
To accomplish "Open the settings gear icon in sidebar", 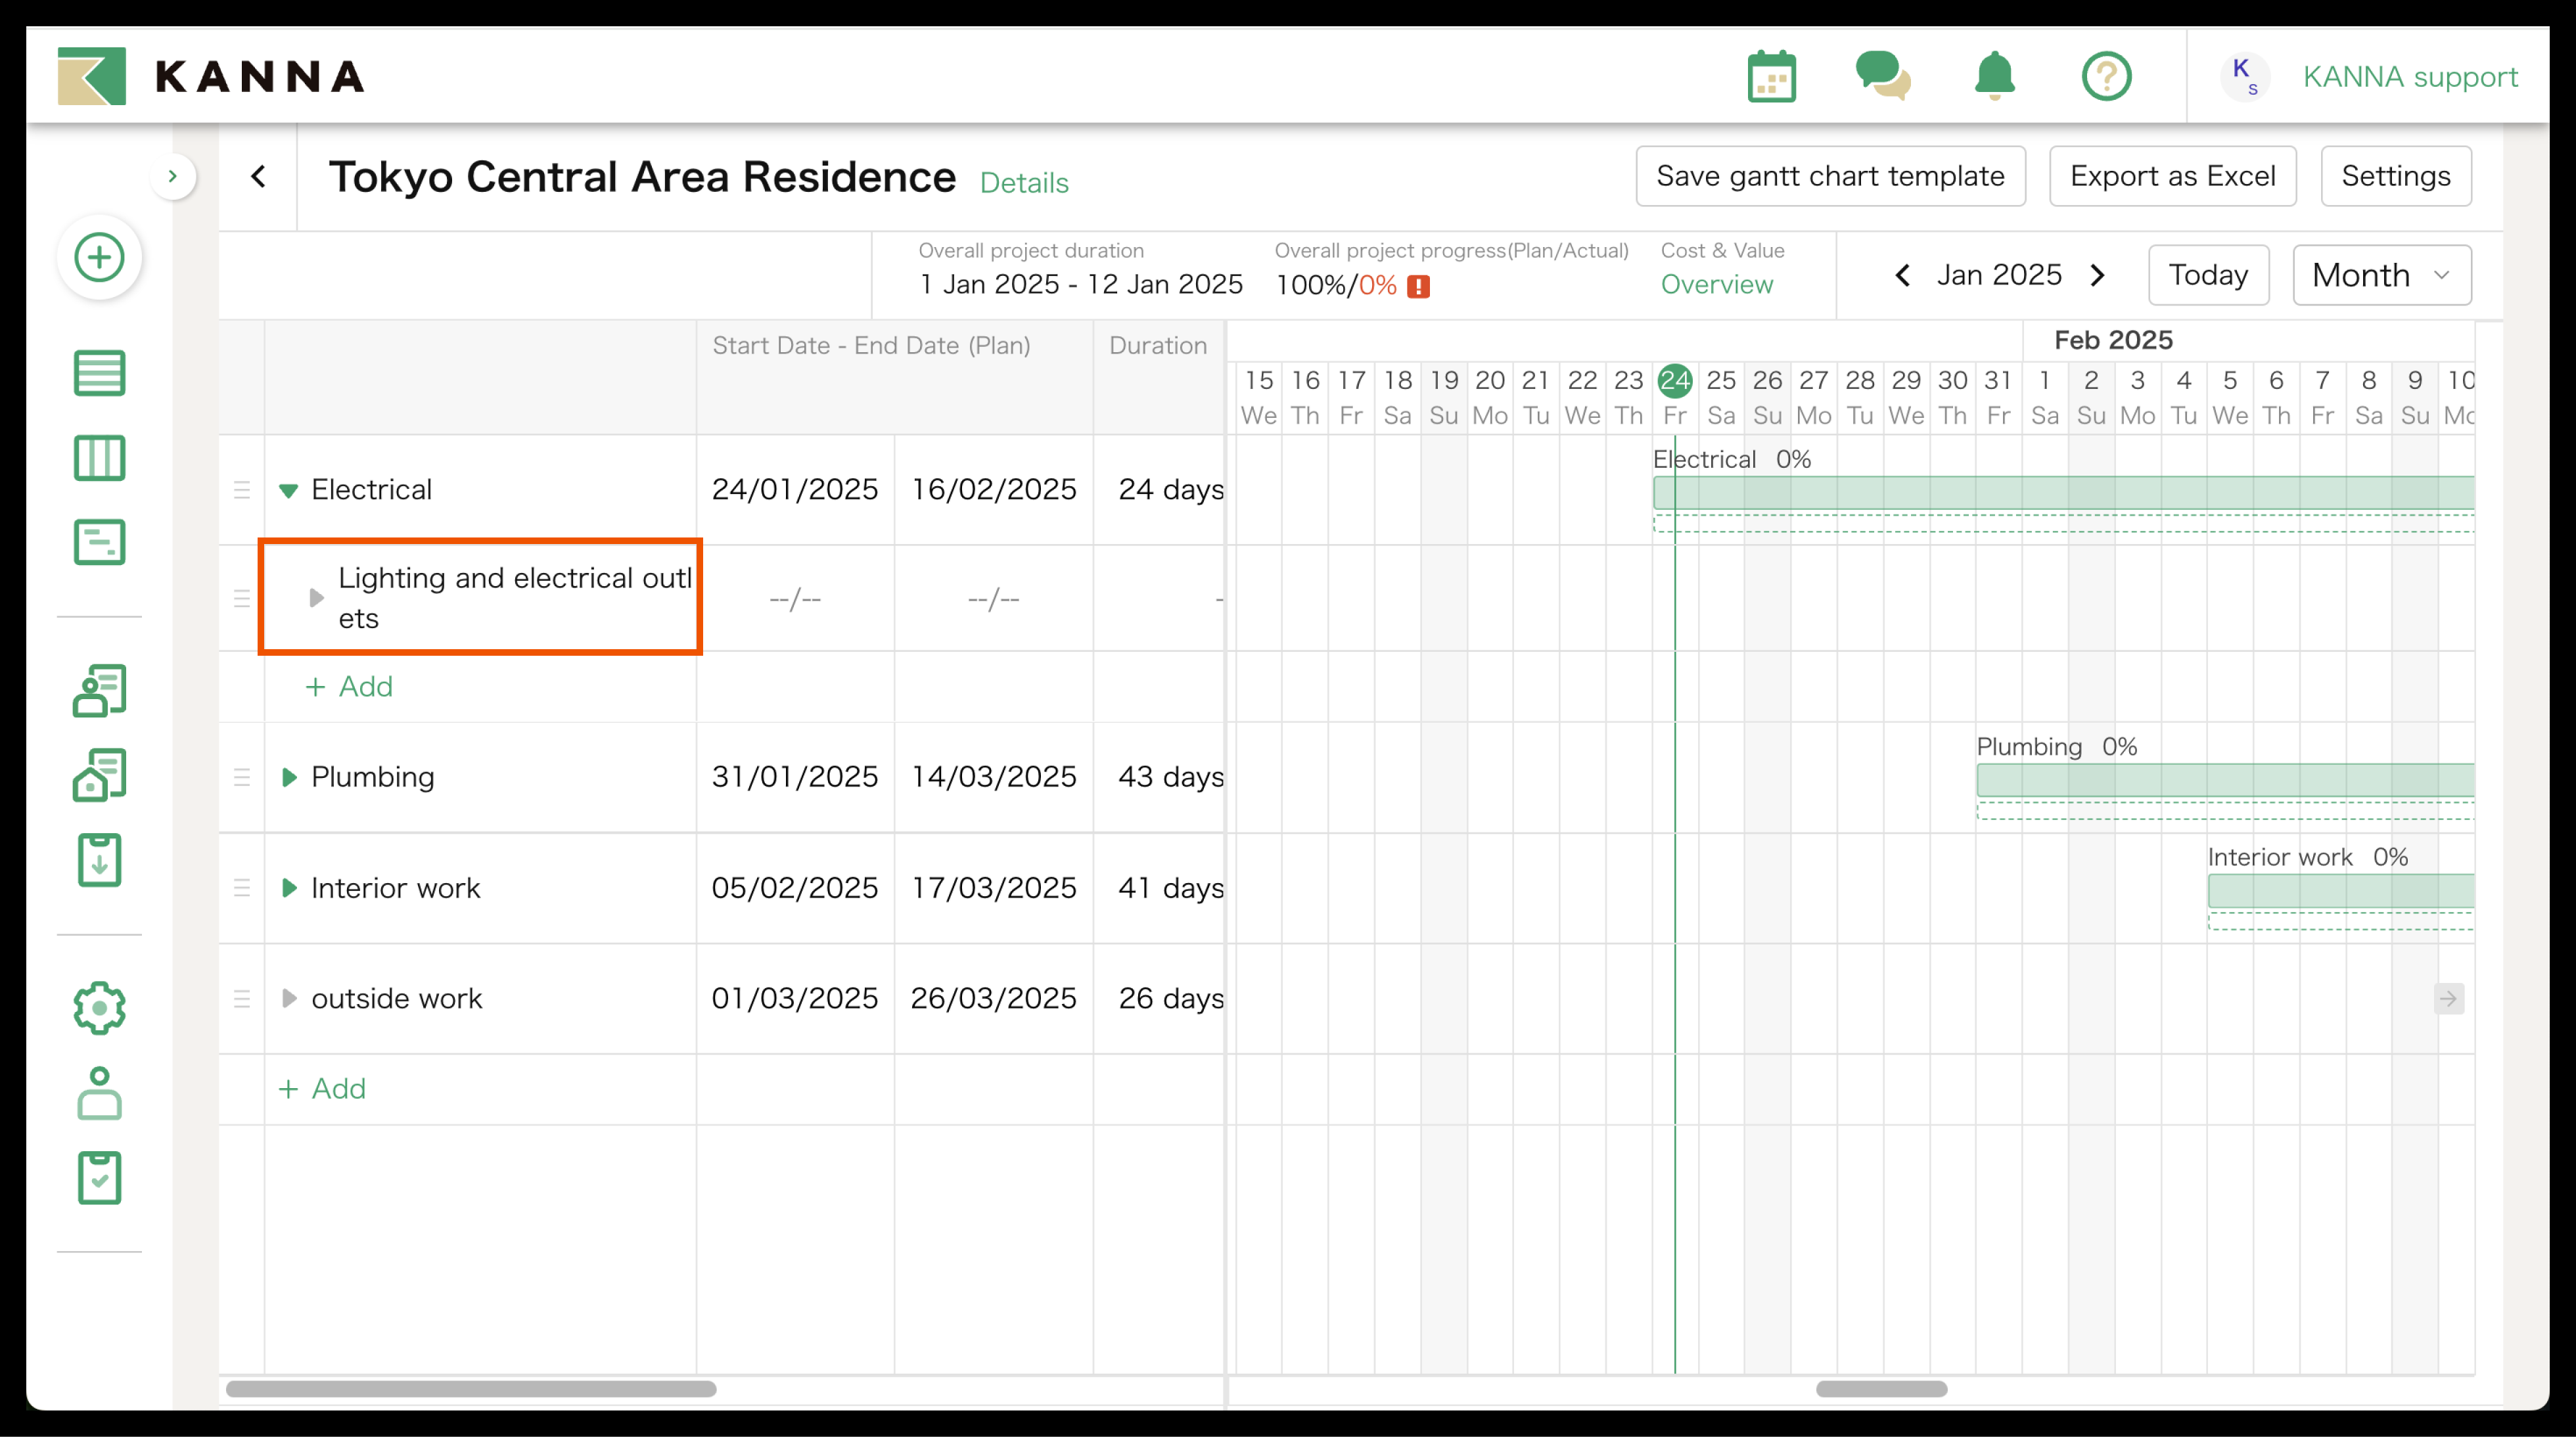I will 99,1008.
